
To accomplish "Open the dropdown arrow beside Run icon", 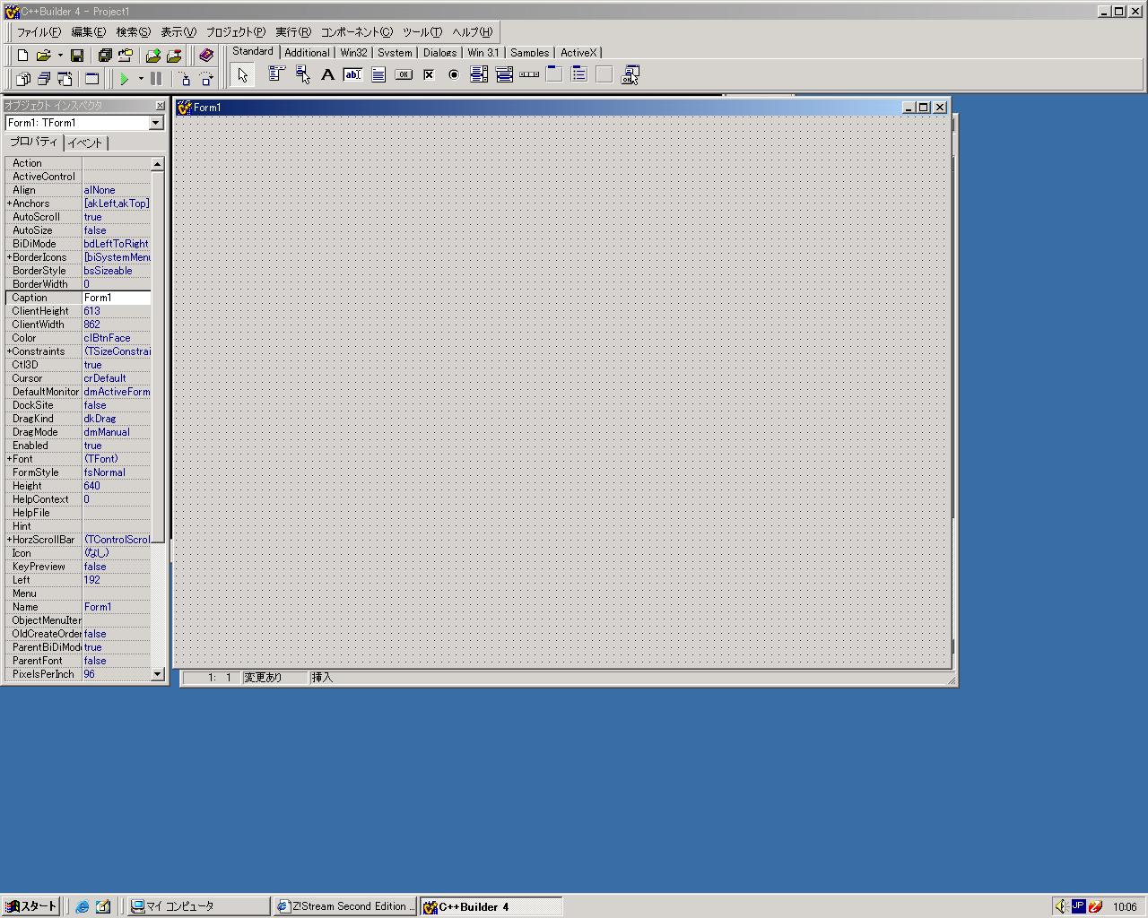I will pos(141,79).
